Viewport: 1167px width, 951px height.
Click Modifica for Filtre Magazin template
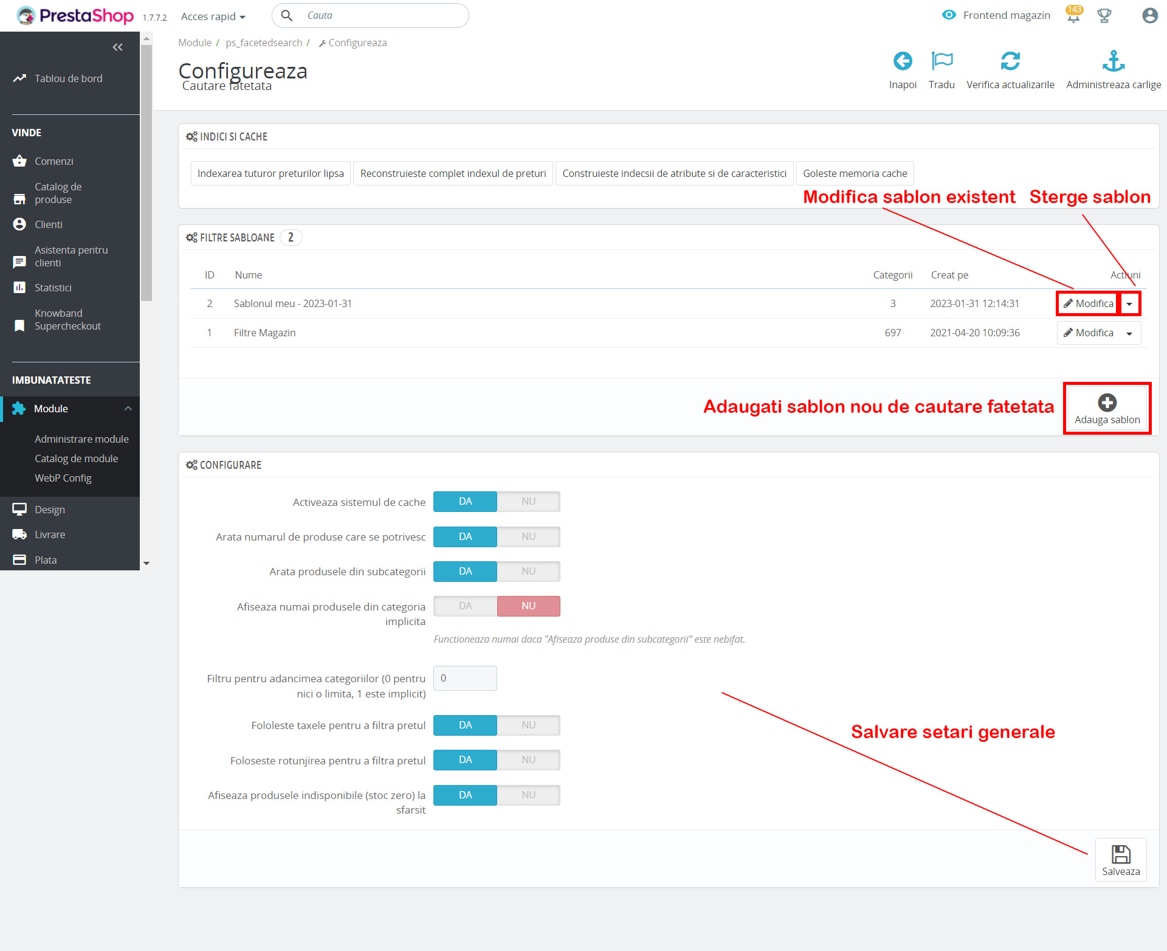click(1088, 333)
